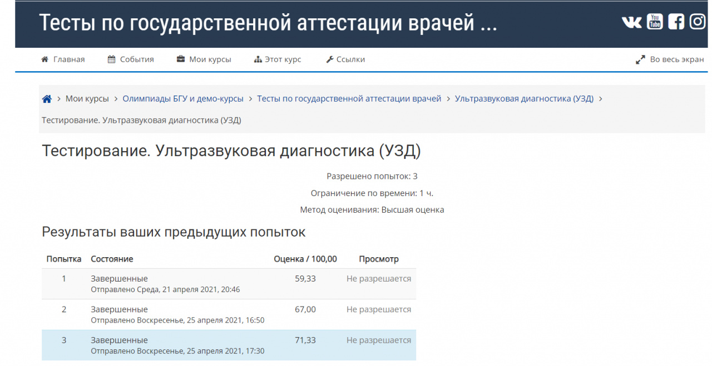This screenshot has width=712, height=366.
Task: Click Мои курсы text in breadcrumbs
Action: pyautogui.click(x=87, y=99)
